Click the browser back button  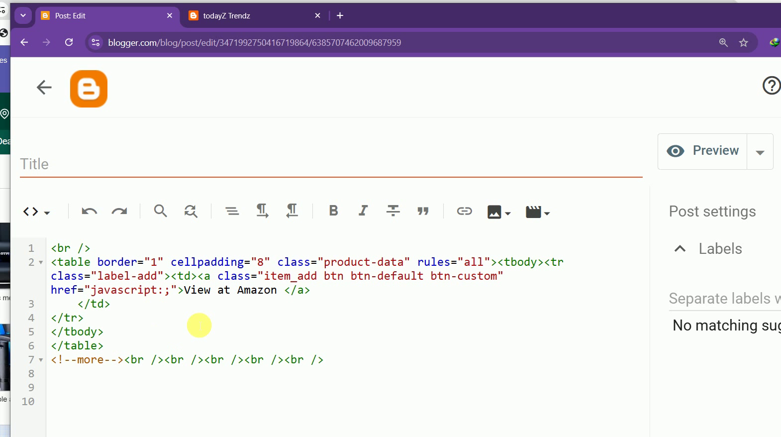point(24,43)
